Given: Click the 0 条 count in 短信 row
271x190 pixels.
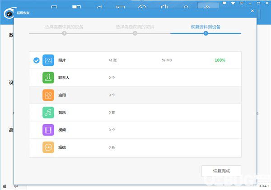Looking at the screenshot, I should pos(112,147).
